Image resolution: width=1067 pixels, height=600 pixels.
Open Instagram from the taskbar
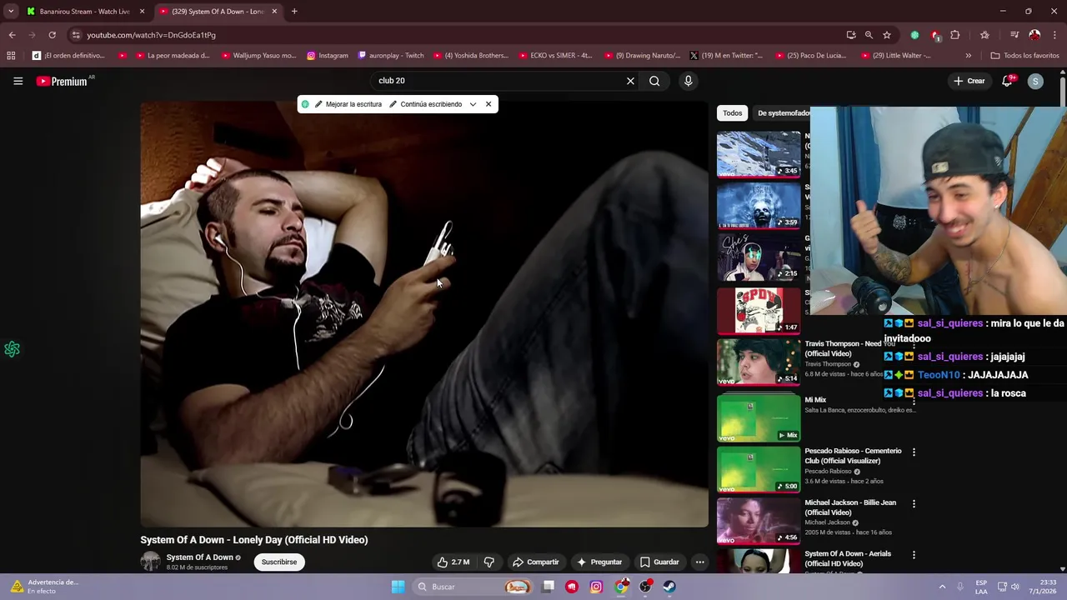[596, 587]
